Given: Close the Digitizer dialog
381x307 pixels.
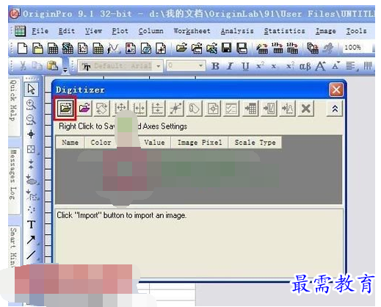Looking at the screenshot, I should (336, 90).
